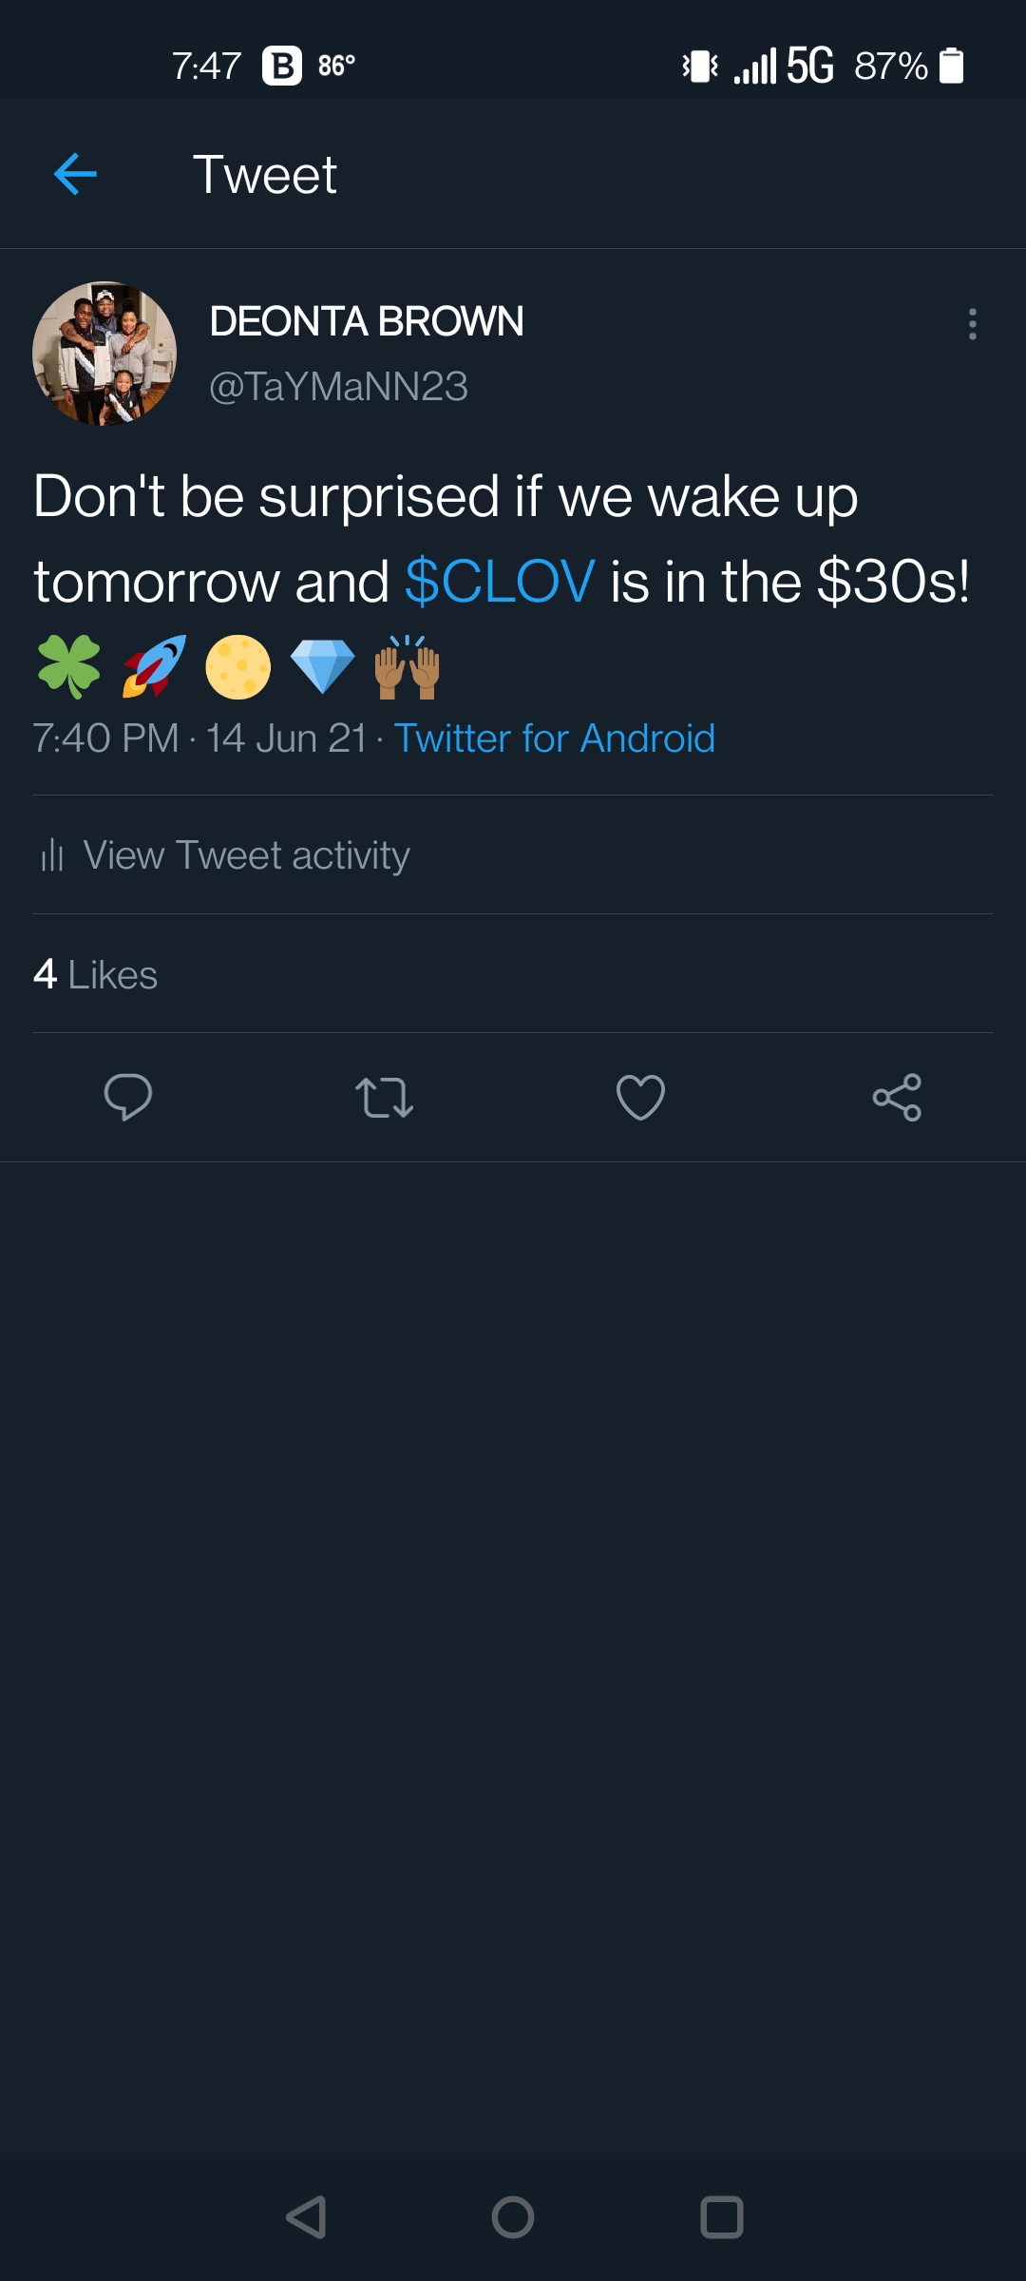Open the three-dot tweet options menu
Screen dimensions: 1026x2281
972,324
